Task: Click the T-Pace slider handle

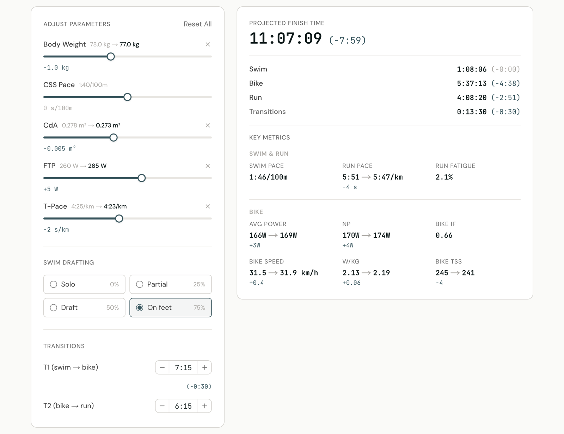Action: click(x=119, y=218)
